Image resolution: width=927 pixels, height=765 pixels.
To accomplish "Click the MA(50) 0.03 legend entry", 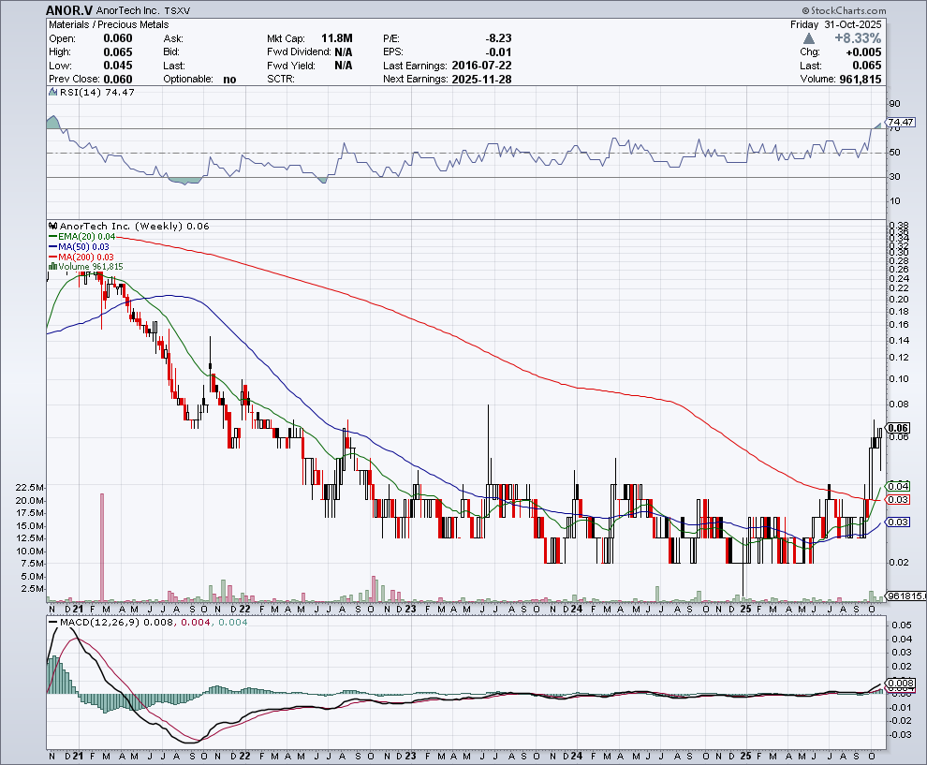I will coord(83,246).
